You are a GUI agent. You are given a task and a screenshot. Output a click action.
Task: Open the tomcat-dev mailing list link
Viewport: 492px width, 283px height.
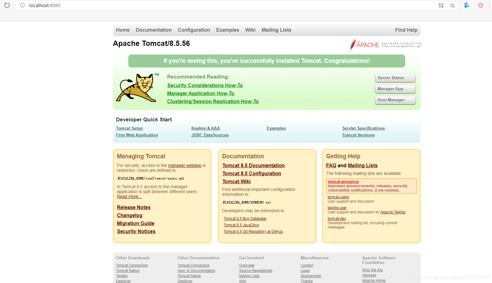pos(337,219)
